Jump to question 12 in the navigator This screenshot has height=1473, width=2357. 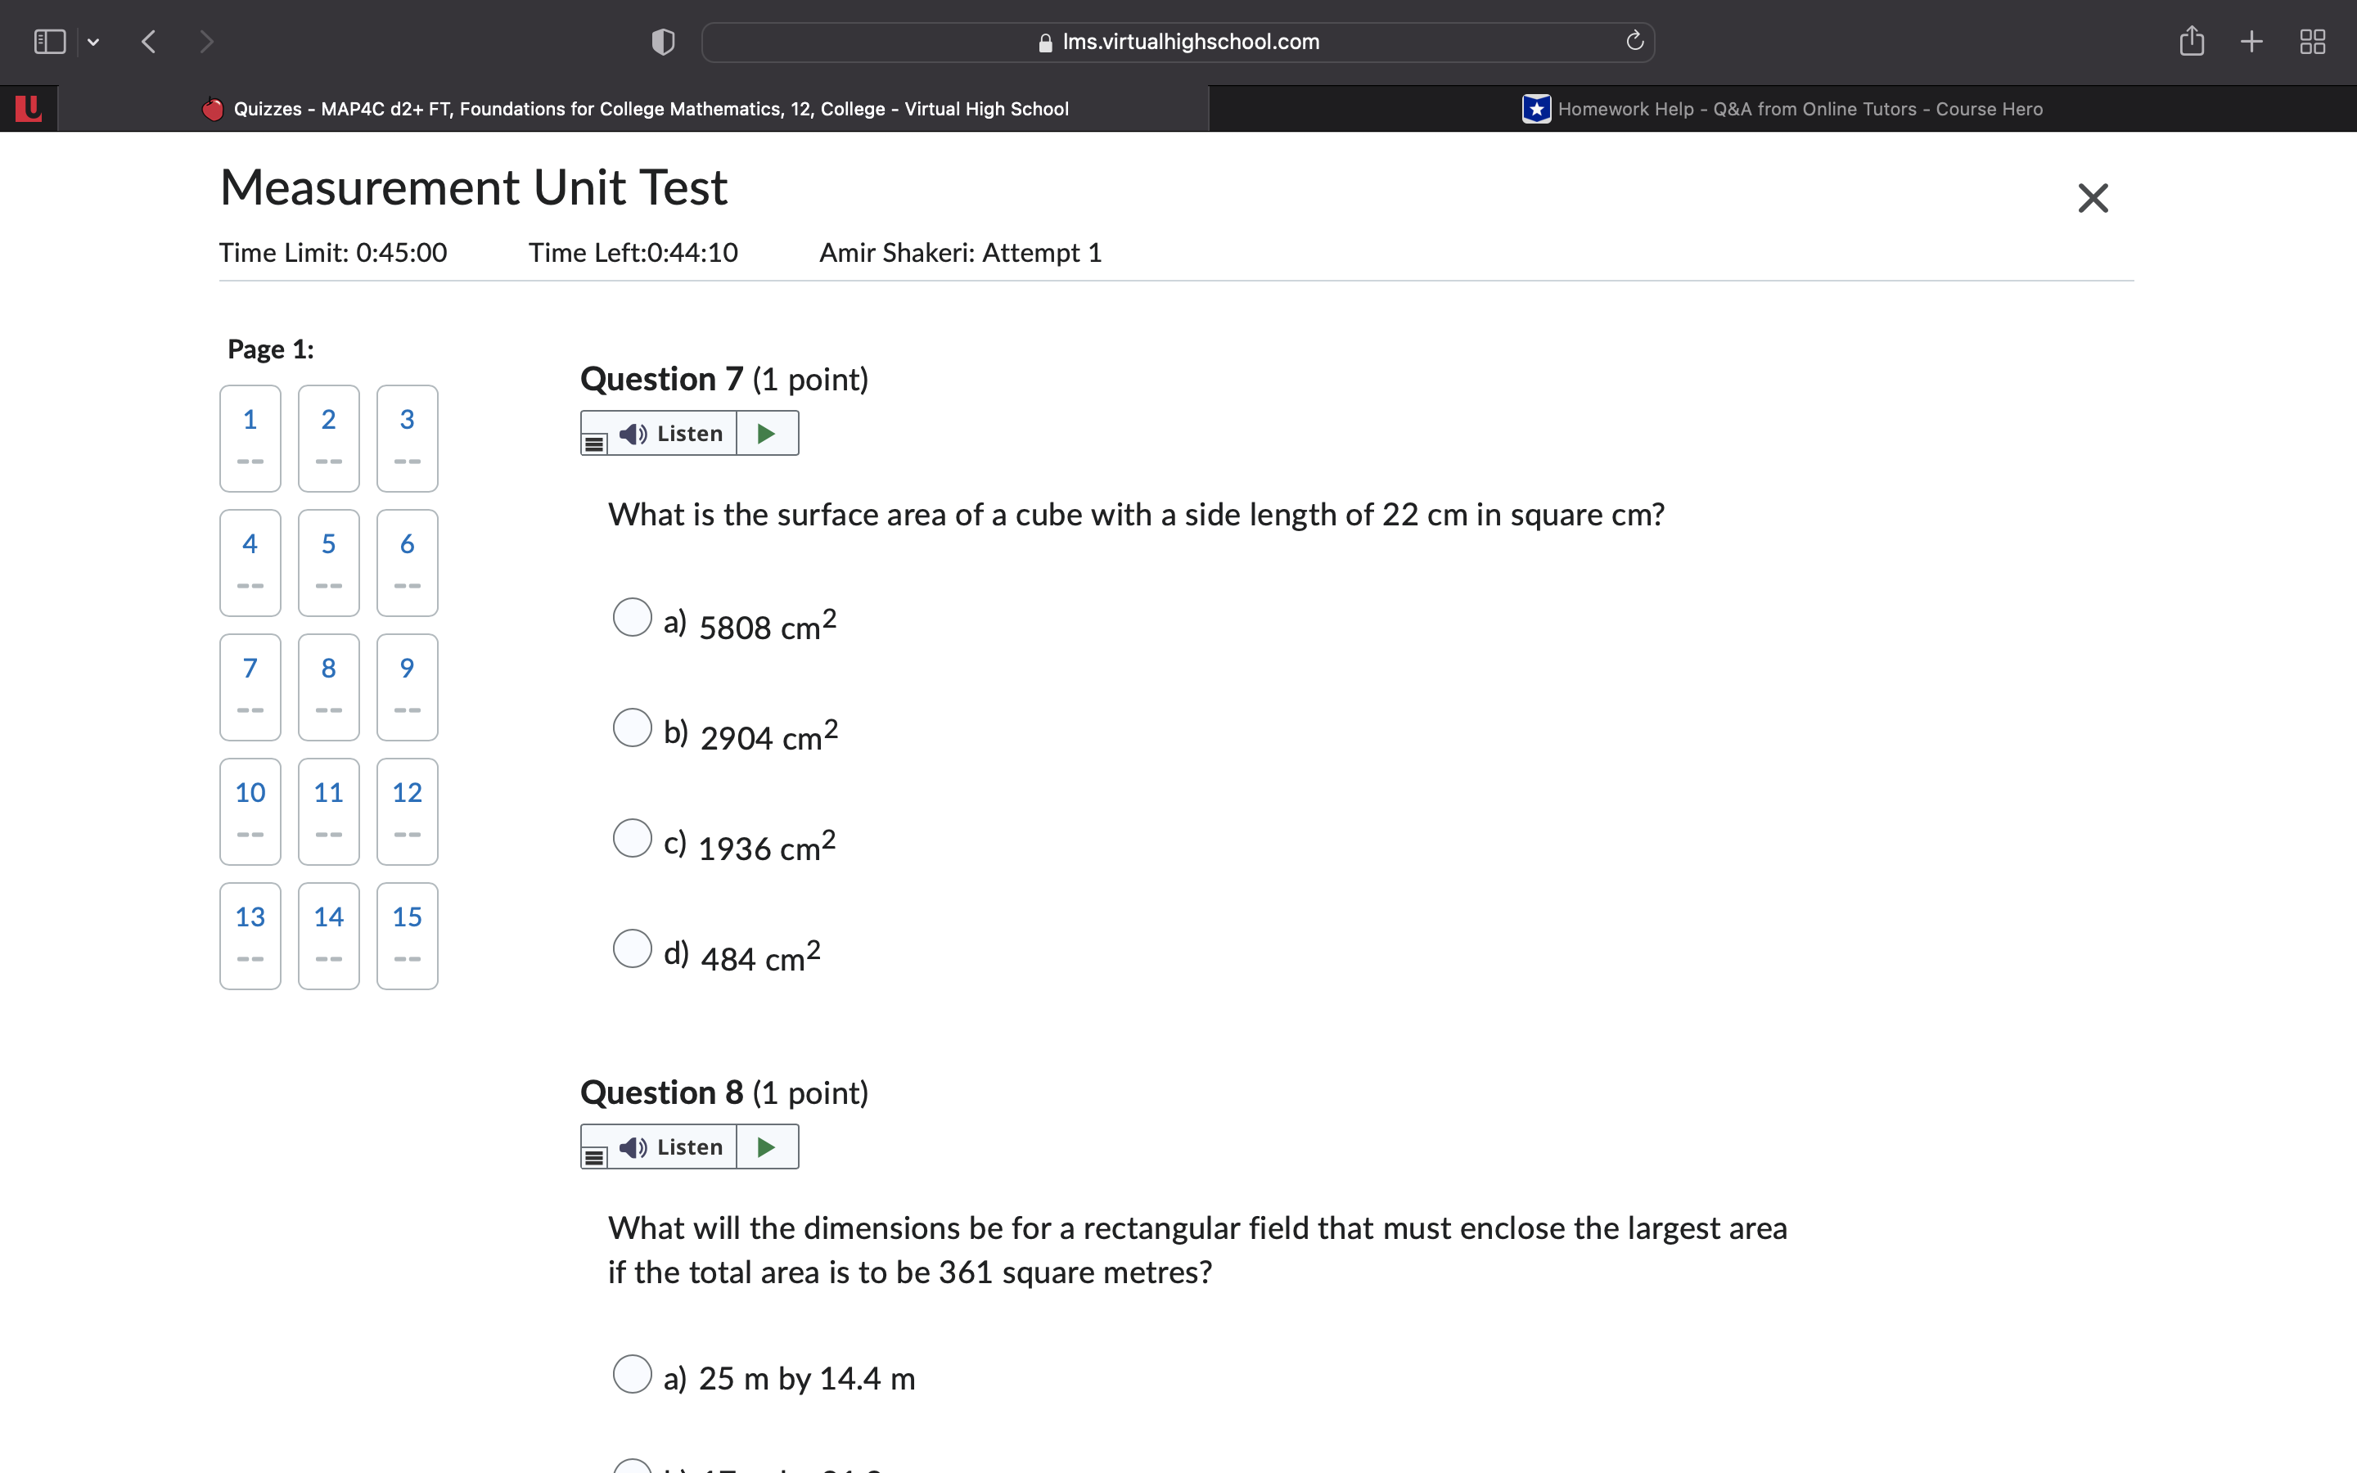(406, 812)
